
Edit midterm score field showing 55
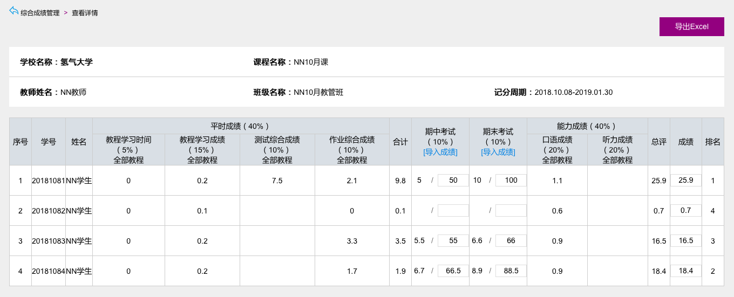point(453,240)
